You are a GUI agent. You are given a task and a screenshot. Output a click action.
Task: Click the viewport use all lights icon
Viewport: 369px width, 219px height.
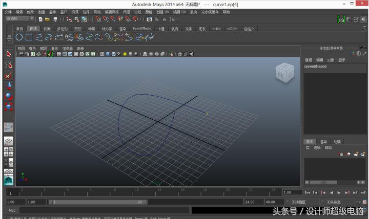125,54
